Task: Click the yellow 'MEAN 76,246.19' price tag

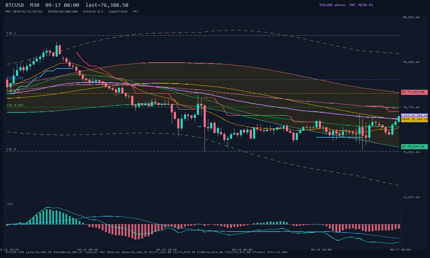Action: [x=414, y=119]
